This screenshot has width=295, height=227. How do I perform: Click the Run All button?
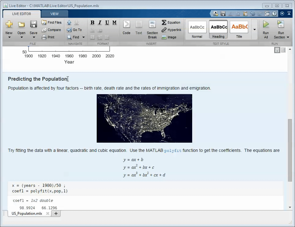tap(266, 29)
